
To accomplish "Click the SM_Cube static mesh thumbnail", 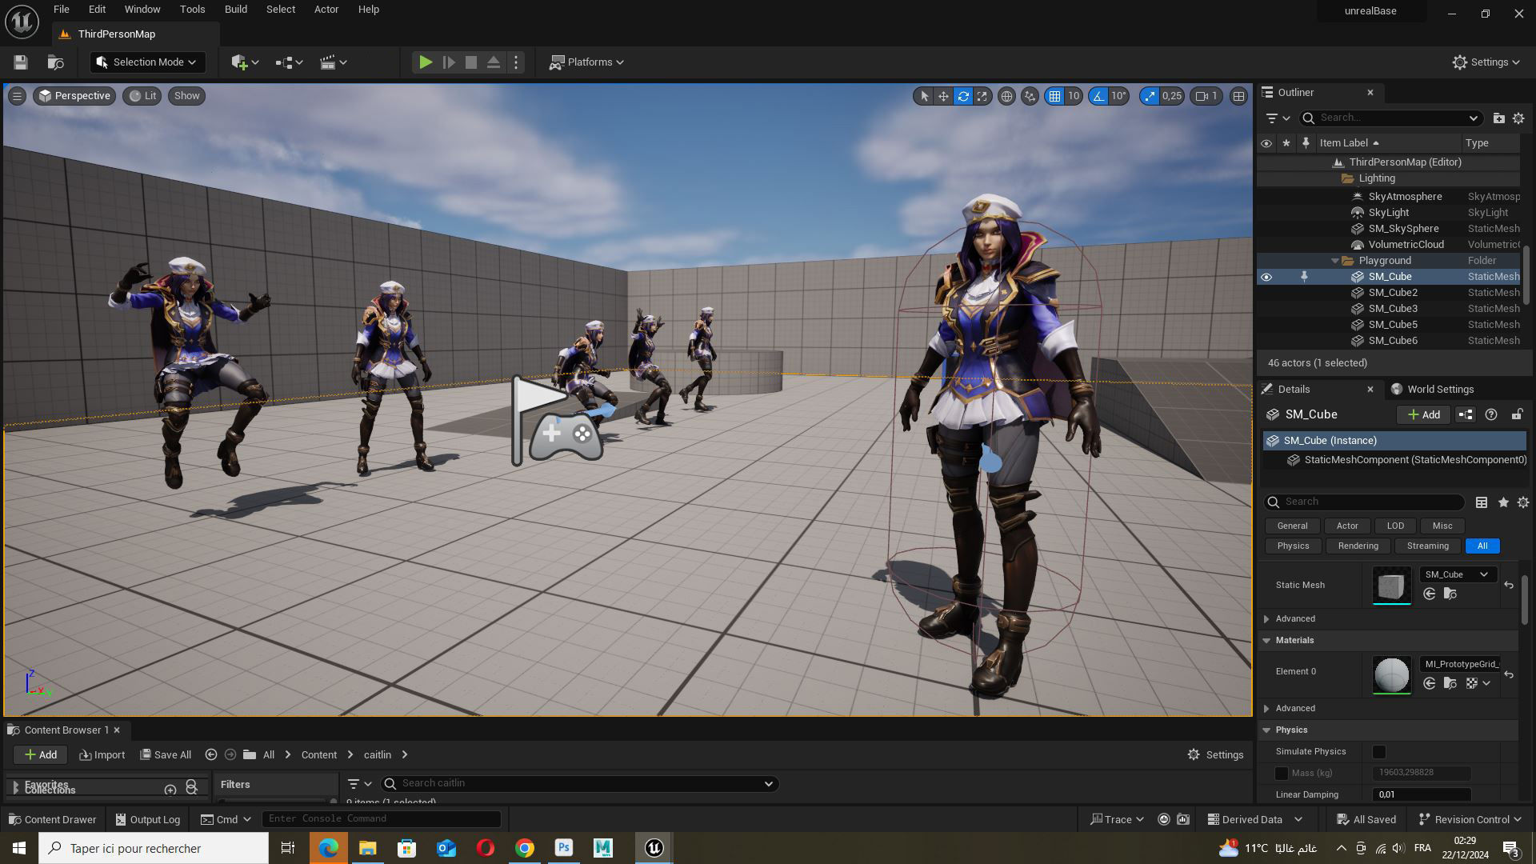I will coord(1391,586).
